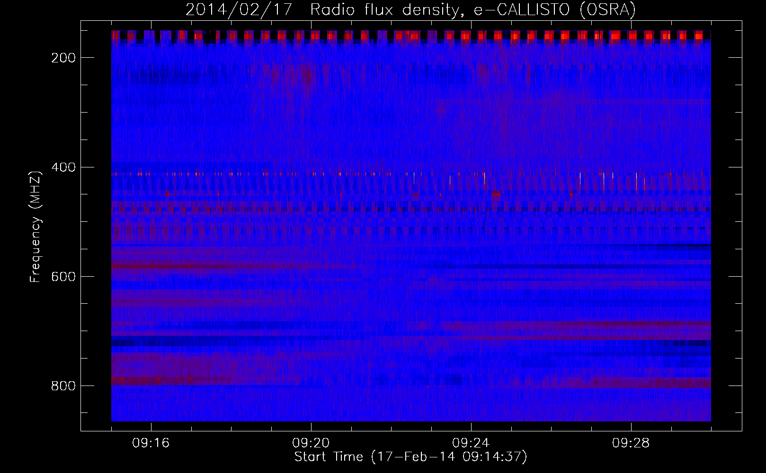This screenshot has height=473, width=766.
Task: Click the 09:28 time tick label
Action: click(631, 443)
